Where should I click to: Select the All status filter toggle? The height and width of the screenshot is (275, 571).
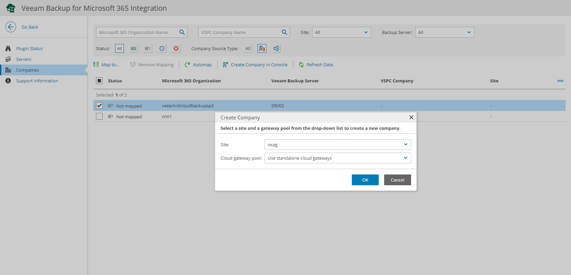pos(120,48)
